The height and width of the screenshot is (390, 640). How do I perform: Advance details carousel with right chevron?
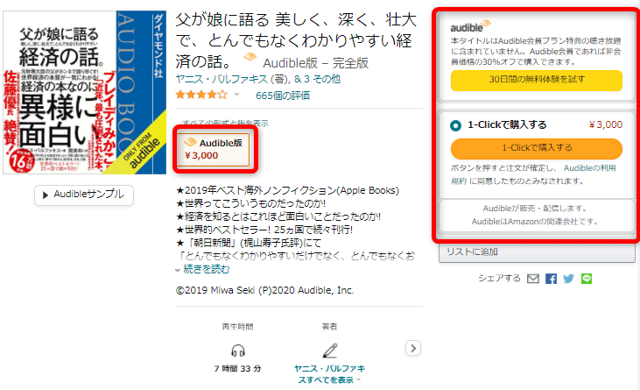tap(413, 348)
